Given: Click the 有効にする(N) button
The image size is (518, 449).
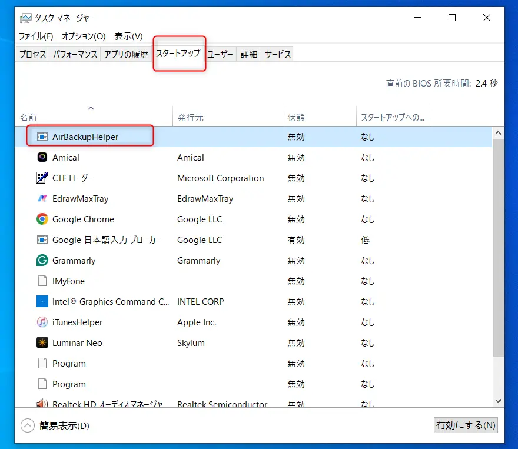Looking at the screenshot, I should (466, 425).
